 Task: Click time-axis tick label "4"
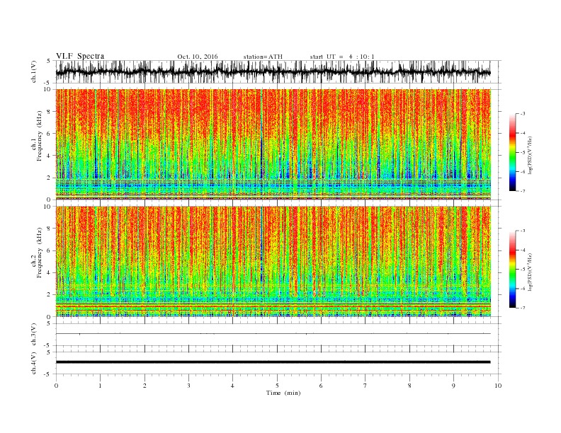232,386
